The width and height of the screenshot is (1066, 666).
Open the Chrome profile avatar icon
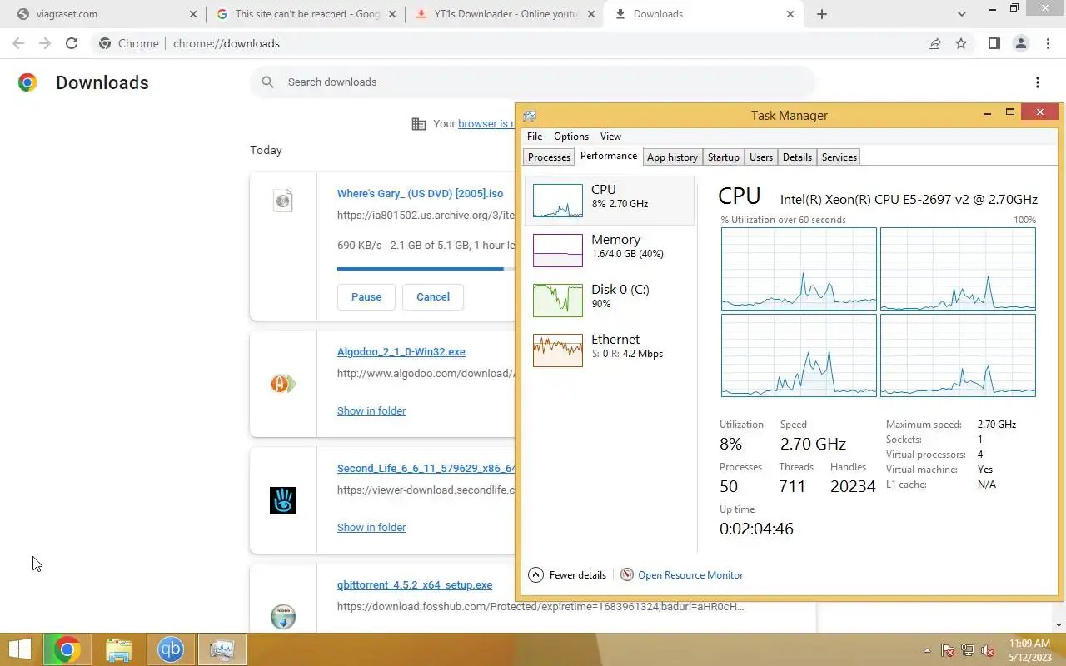click(1020, 43)
